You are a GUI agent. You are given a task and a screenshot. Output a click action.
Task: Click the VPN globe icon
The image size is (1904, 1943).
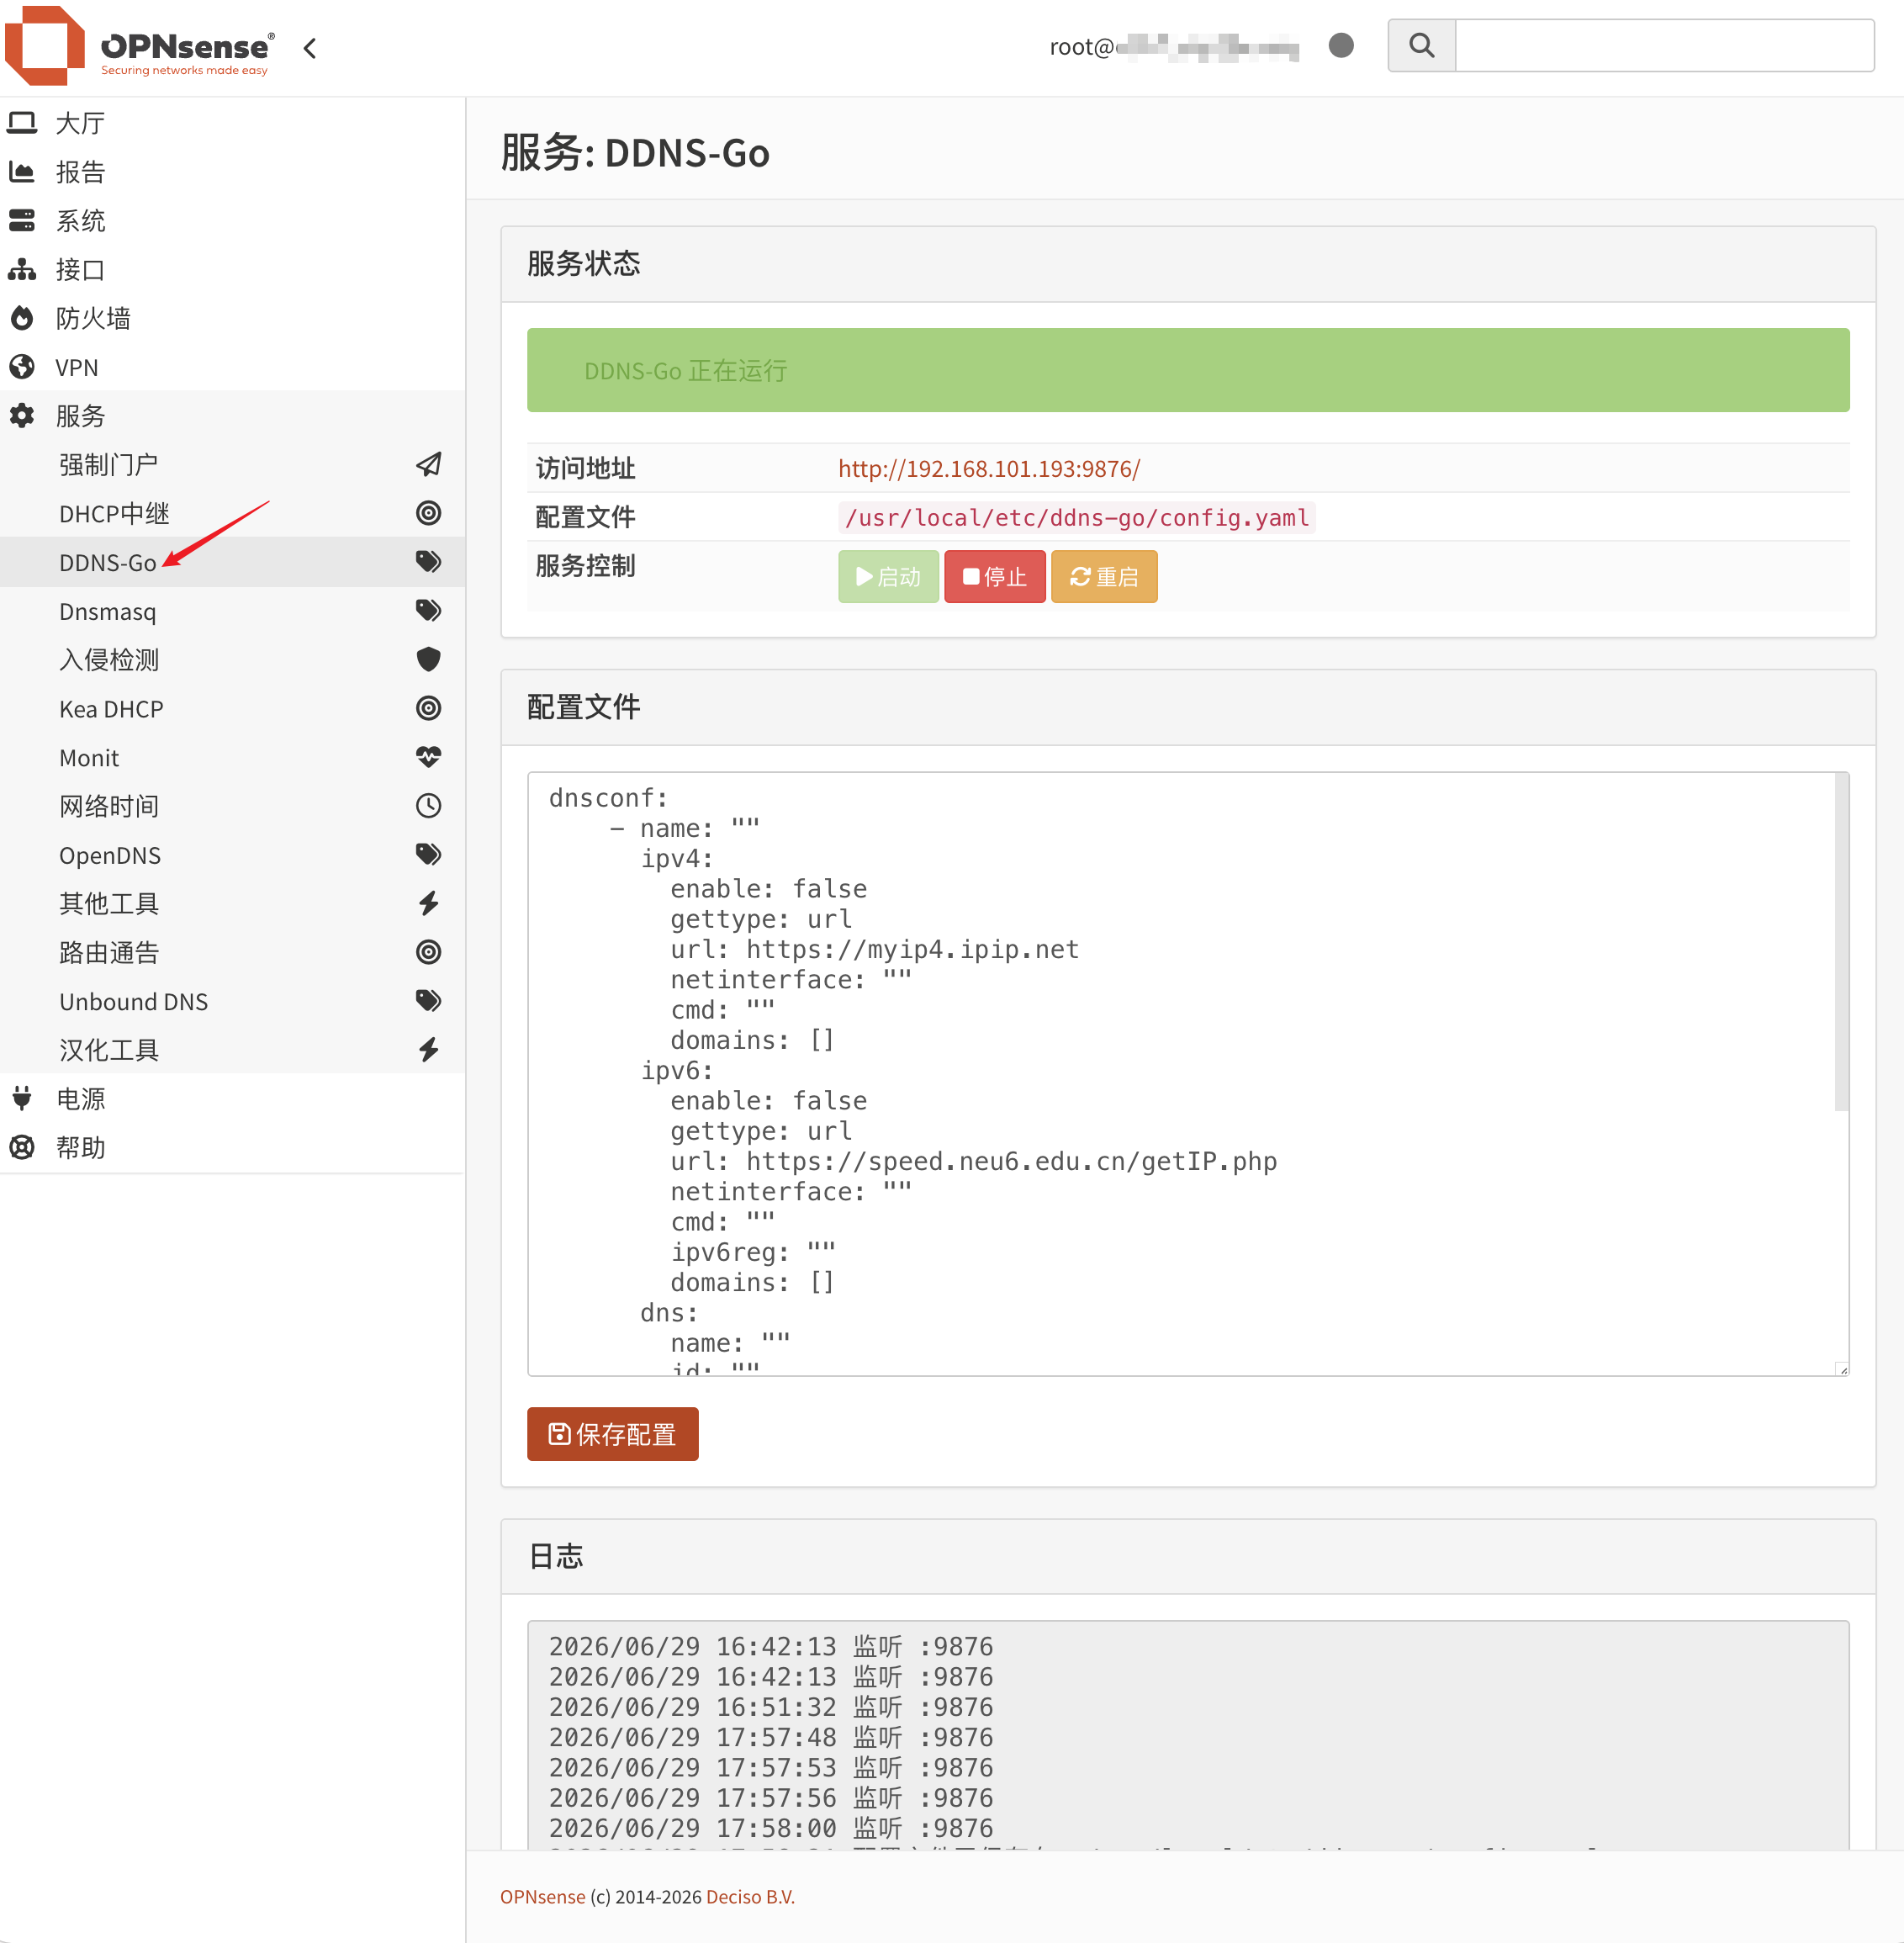pos(22,367)
